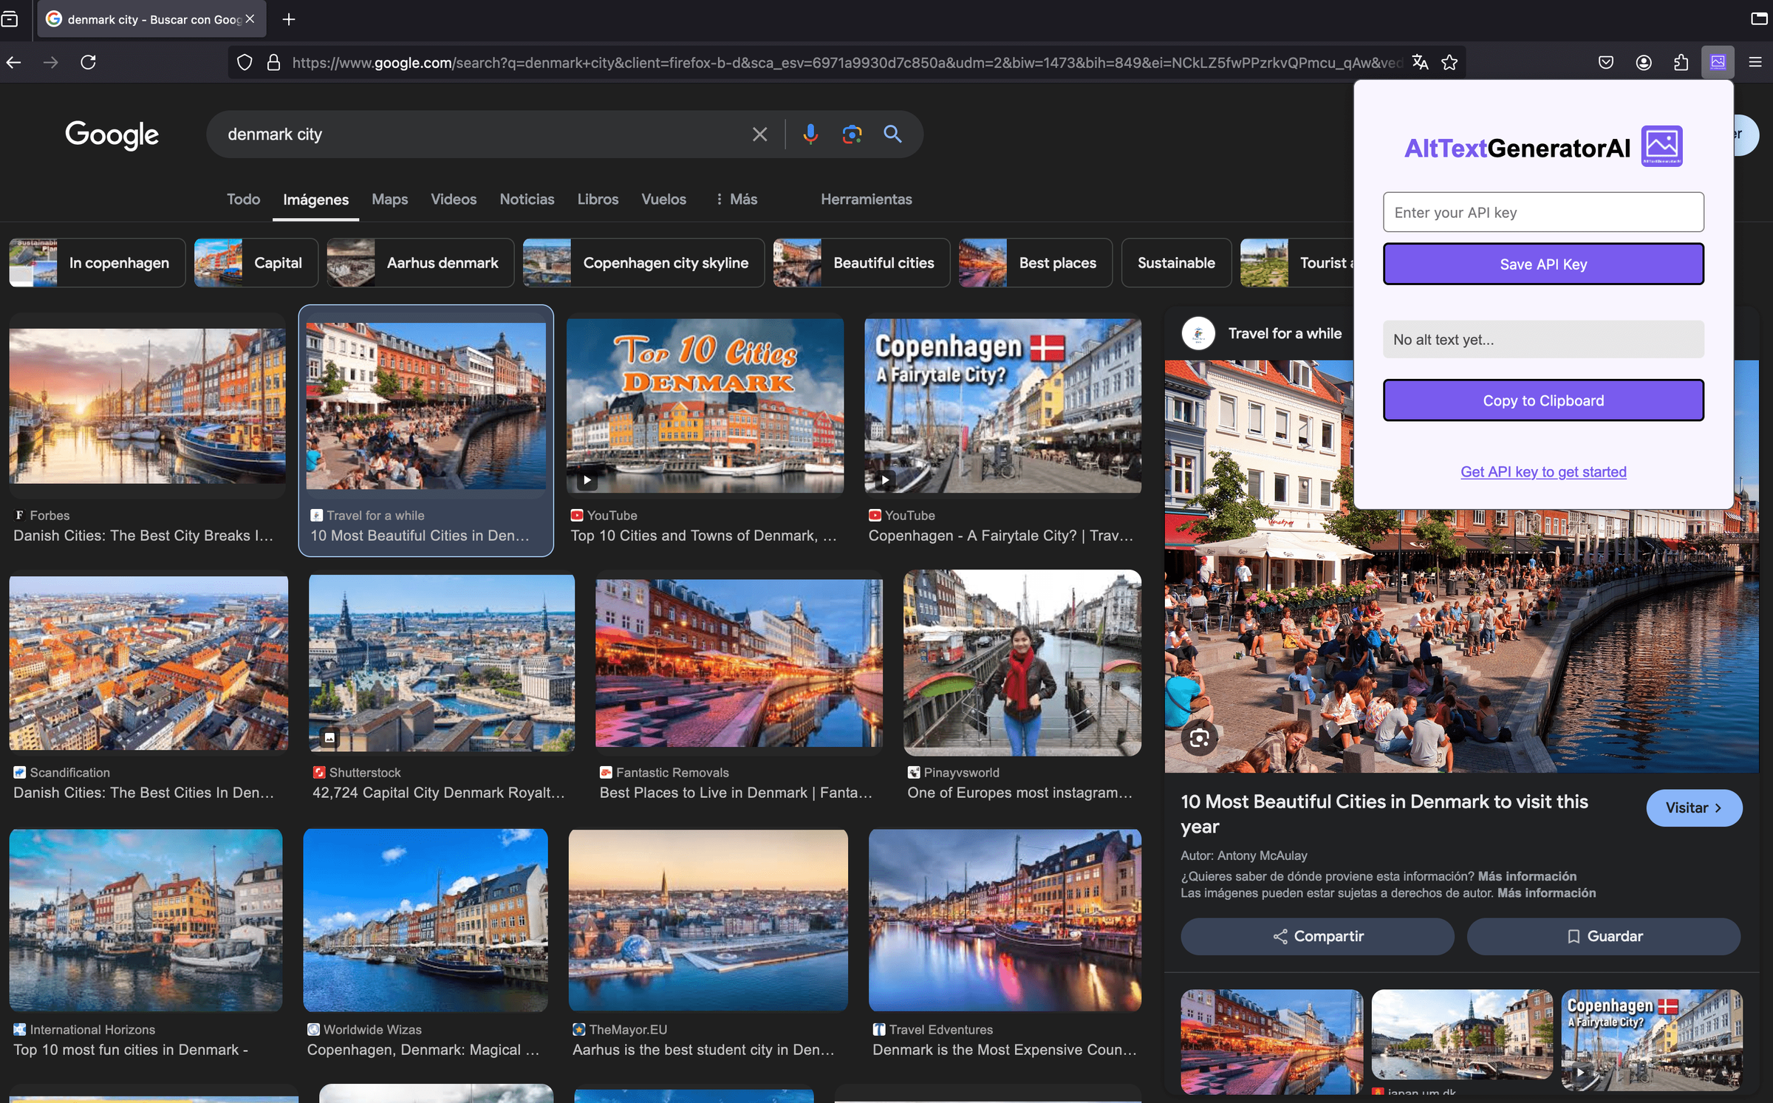Select the Capital filter chip
Screen dimensions: 1773x1103
click(x=256, y=263)
